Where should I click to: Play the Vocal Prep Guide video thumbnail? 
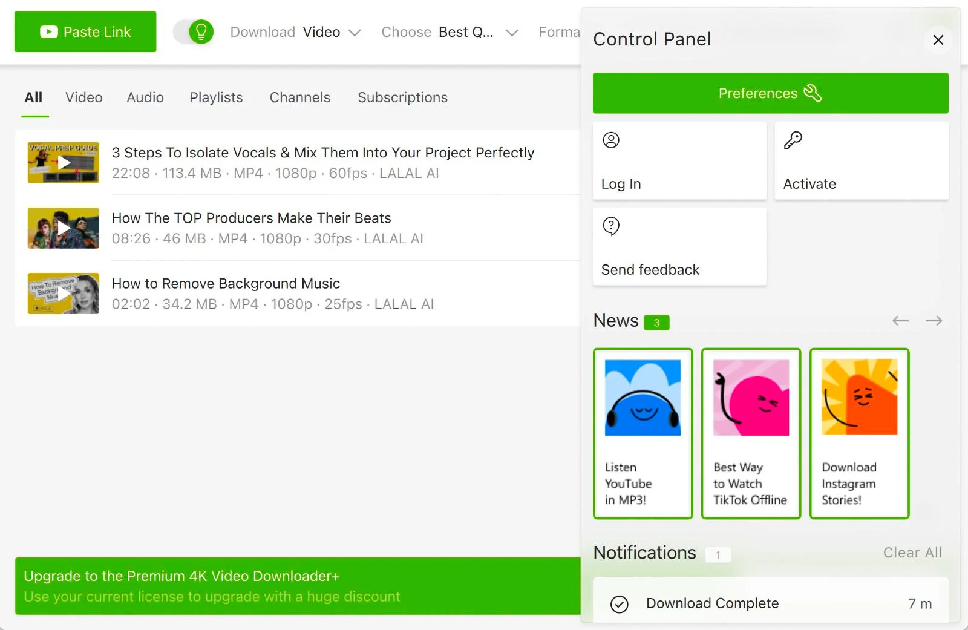(63, 162)
